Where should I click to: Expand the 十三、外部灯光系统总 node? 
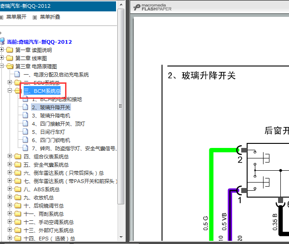tap(10, 230)
